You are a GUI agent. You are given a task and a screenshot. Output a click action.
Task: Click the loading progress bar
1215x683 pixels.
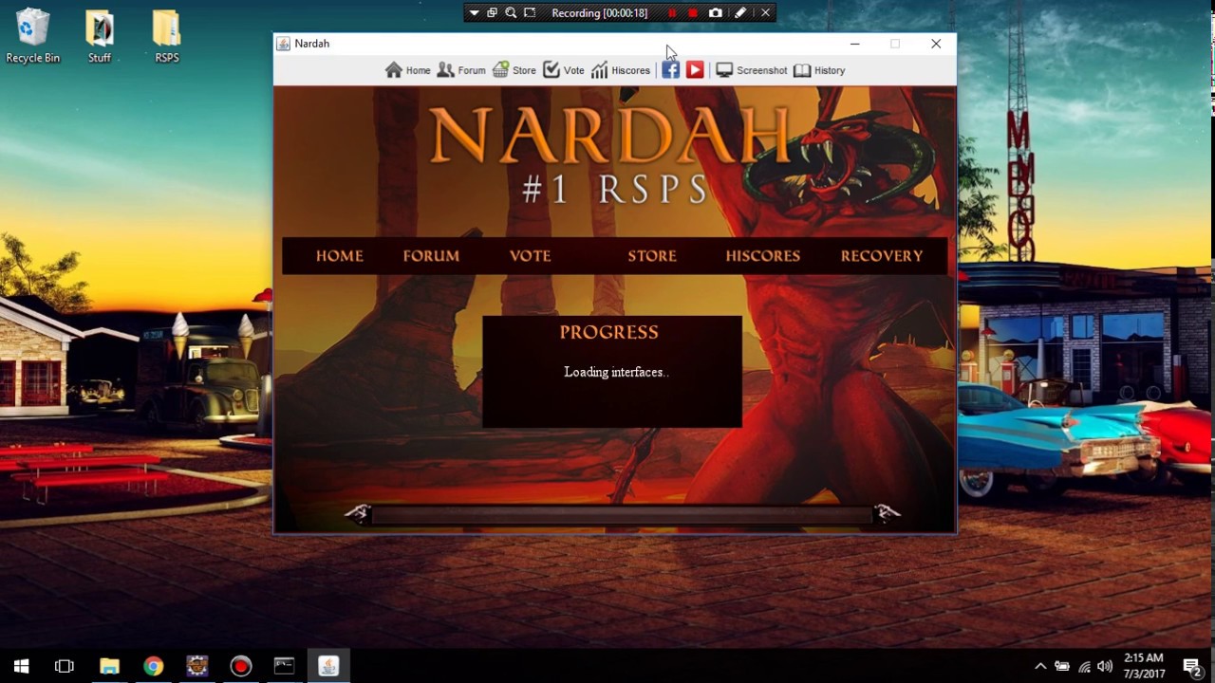(622, 514)
